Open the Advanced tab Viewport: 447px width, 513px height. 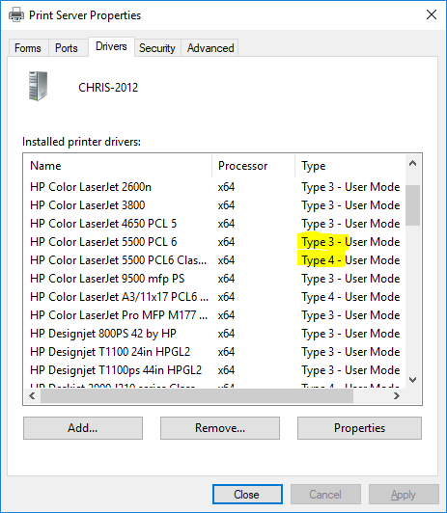click(x=210, y=48)
